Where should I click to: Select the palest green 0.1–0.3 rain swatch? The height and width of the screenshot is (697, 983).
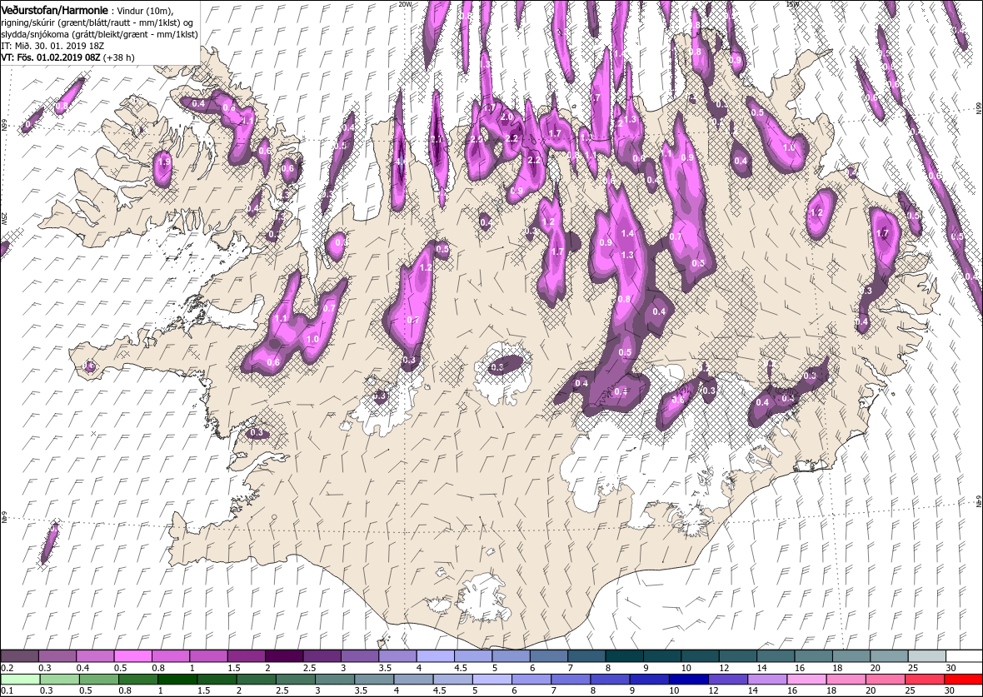pyautogui.click(x=21, y=680)
